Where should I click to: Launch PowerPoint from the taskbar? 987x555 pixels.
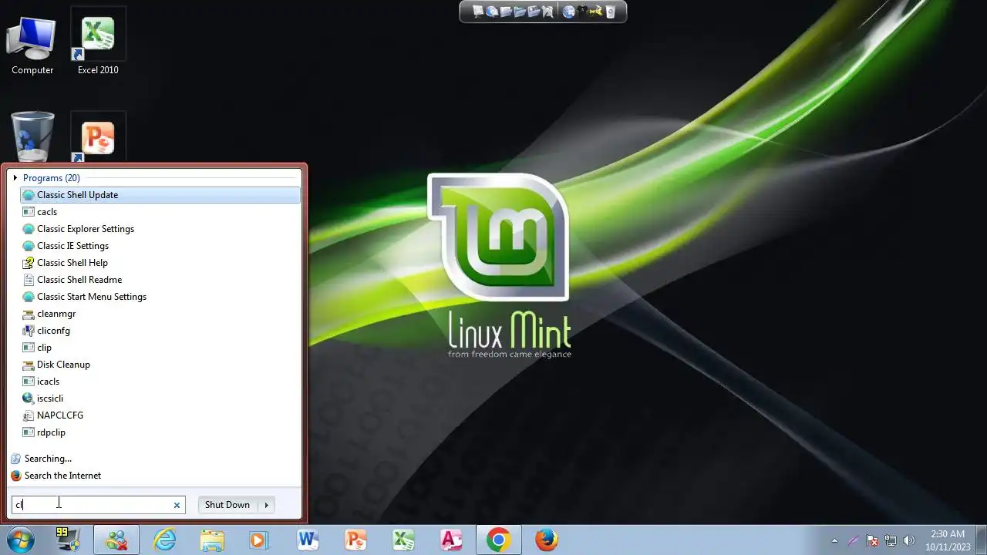pyautogui.click(x=355, y=540)
